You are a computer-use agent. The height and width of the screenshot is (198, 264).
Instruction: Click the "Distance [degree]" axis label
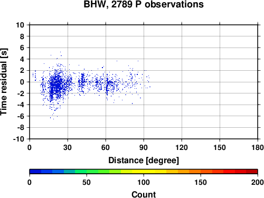click(x=144, y=161)
